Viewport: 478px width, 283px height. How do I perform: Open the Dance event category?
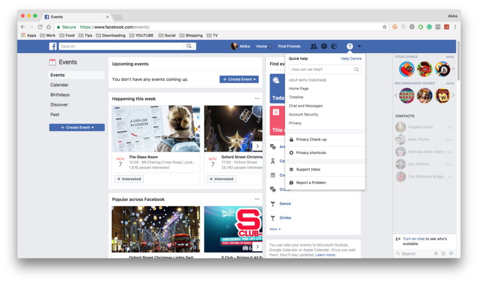(x=285, y=204)
